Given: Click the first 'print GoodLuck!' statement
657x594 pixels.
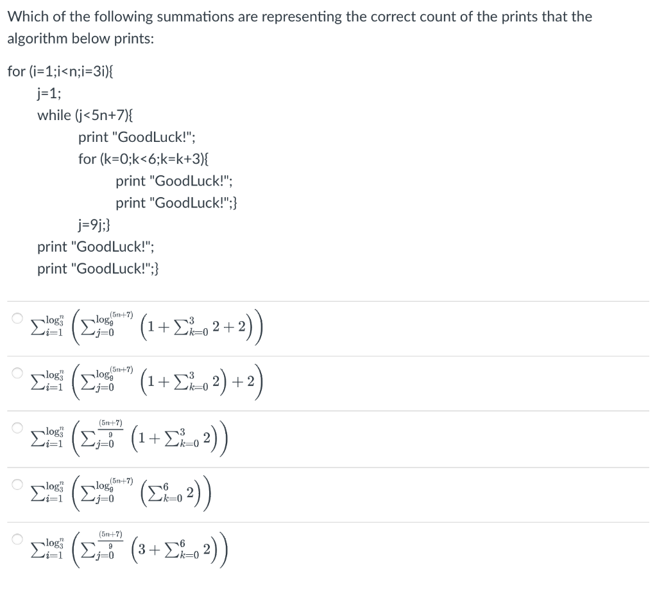Looking at the screenshot, I should (137, 137).
